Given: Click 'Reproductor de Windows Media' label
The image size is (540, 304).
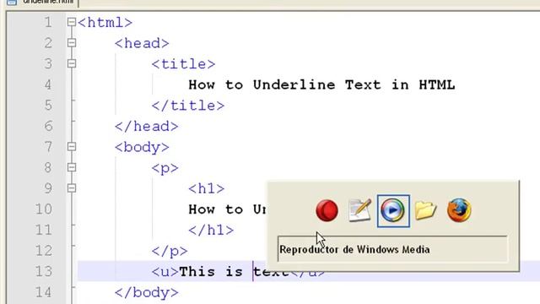Looking at the screenshot, I should [x=354, y=250].
